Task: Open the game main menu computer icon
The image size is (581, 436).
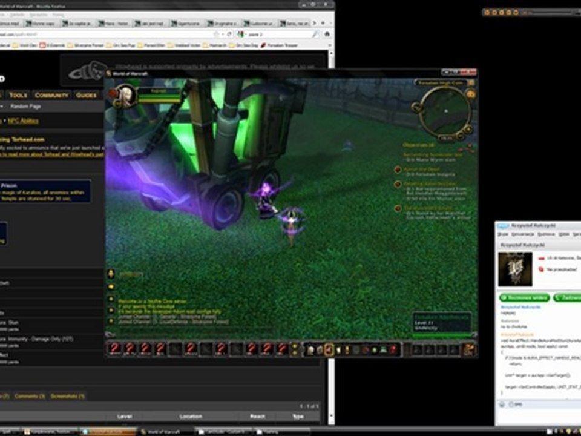Action: click(x=384, y=349)
